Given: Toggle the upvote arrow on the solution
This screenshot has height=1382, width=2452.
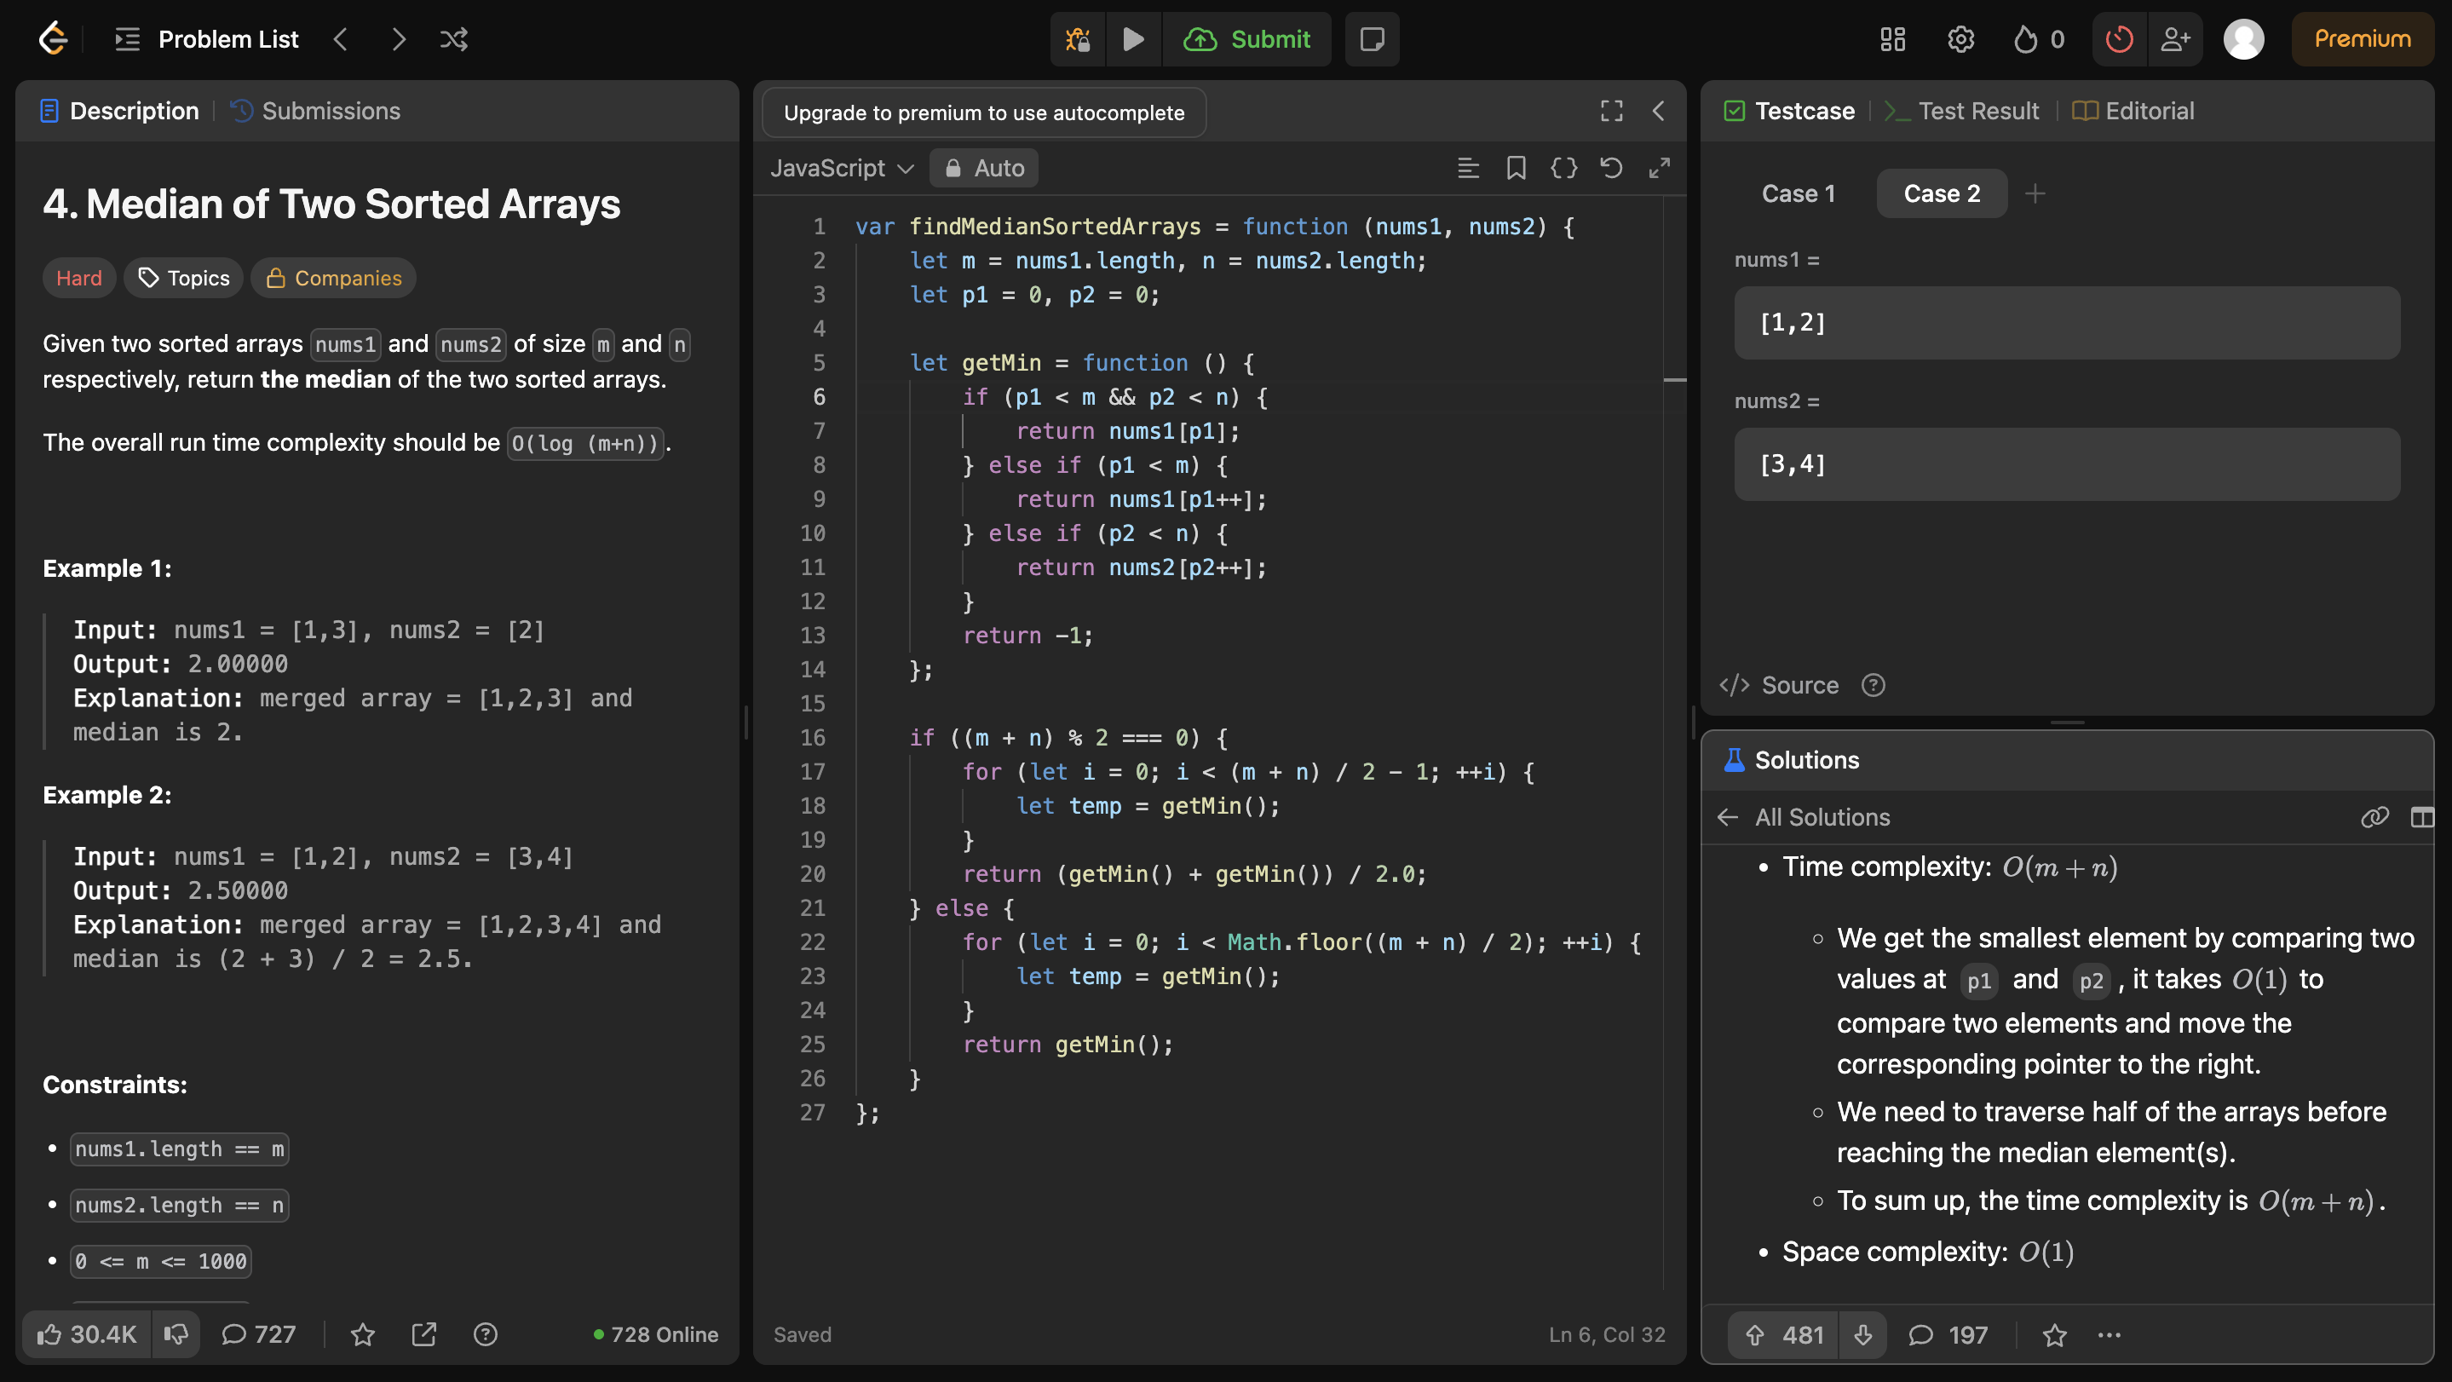Looking at the screenshot, I should pyautogui.click(x=1754, y=1335).
